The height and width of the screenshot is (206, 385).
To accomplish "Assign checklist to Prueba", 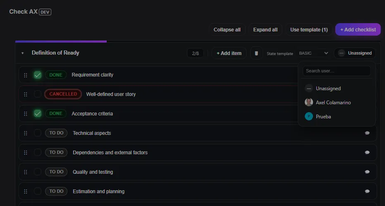I will click(337, 116).
